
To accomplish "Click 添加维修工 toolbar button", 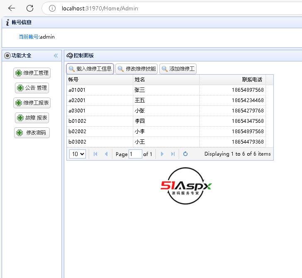I will (178, 69).
